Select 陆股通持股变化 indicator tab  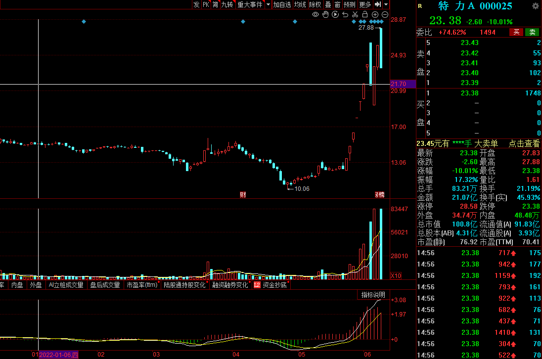pyautogui.click(x=185, y=285)
